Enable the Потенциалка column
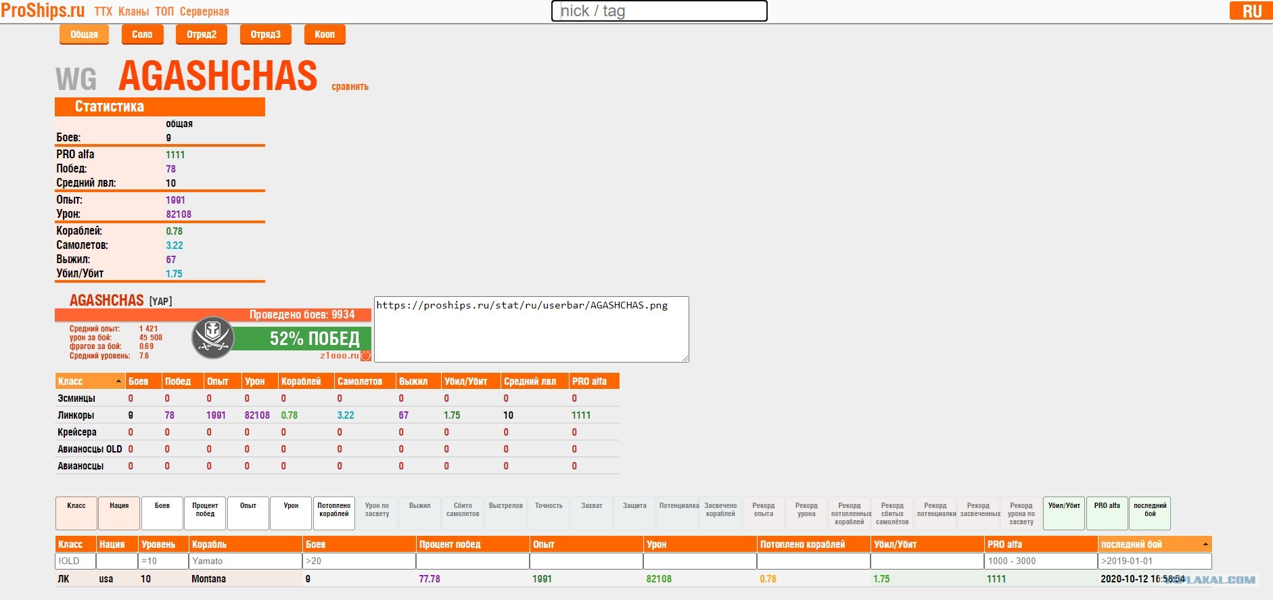Viewport: 1273px width, 600px height. [x=678, y=513]
